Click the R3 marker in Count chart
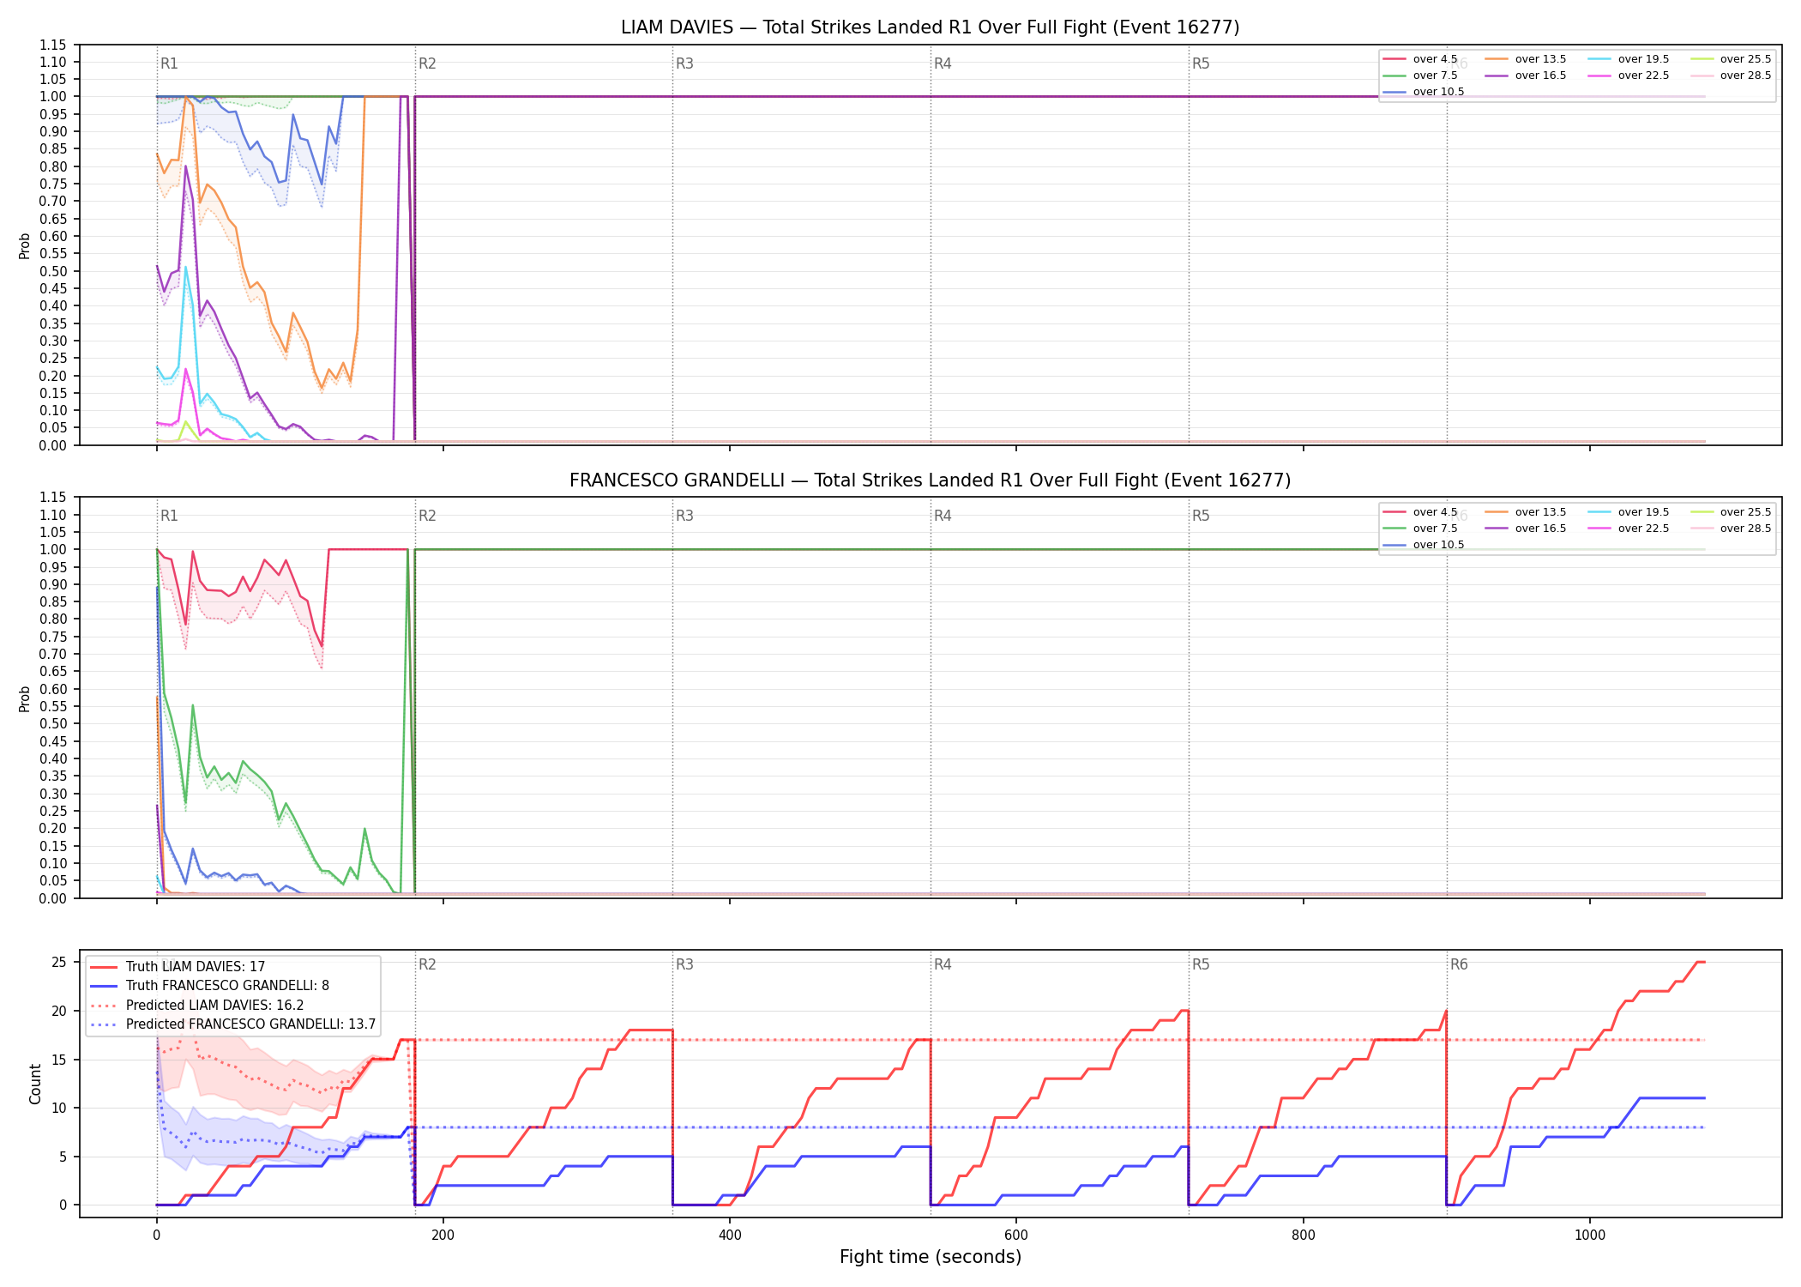 [x=684, y=964]
